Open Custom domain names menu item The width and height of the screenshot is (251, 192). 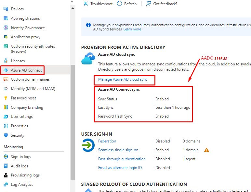coord(30,79)
